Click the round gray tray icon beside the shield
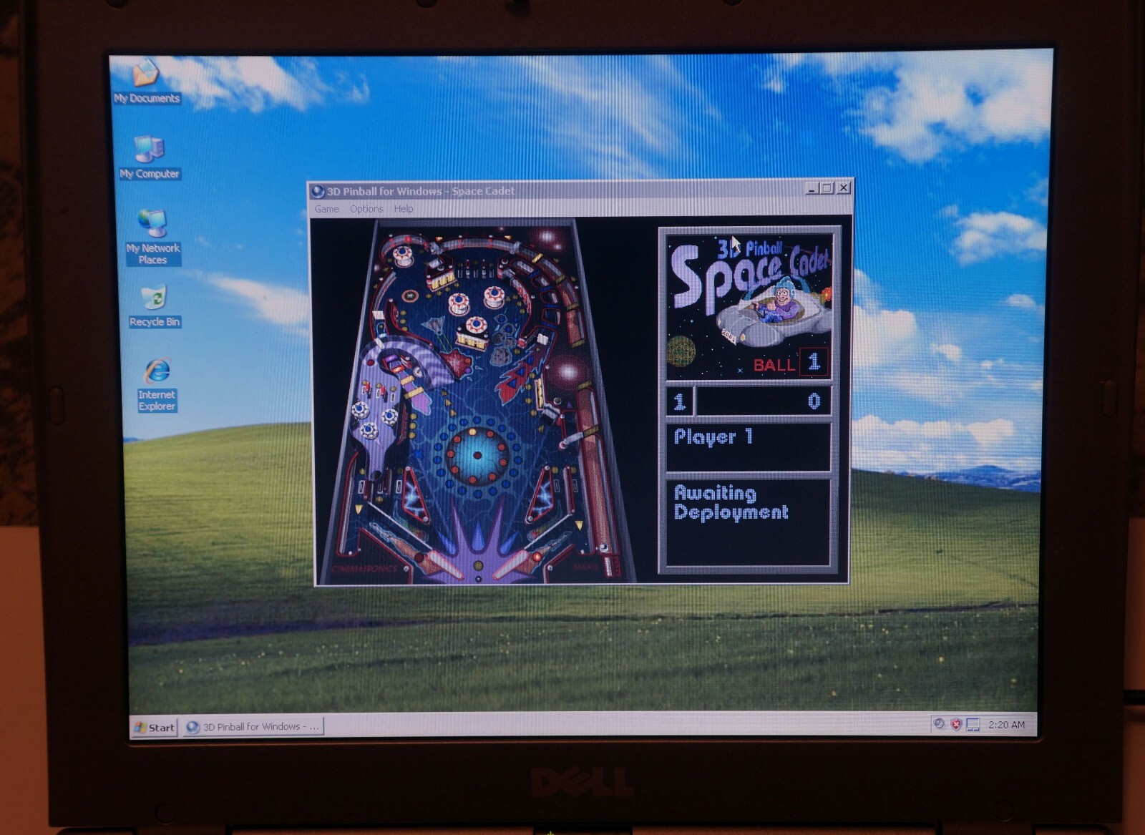This screenshot has height=835, width=1145. 940,724
